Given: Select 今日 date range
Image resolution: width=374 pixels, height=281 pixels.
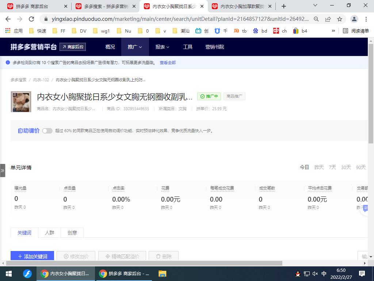Looking at the screenshot, I should pyautogui.click(x=304, y=167).
